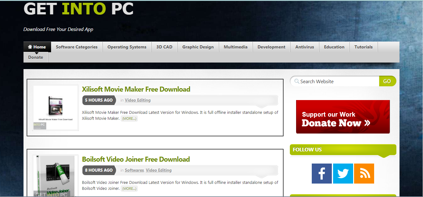
Task: Open the Facebook follow icon
Action: 322,174
